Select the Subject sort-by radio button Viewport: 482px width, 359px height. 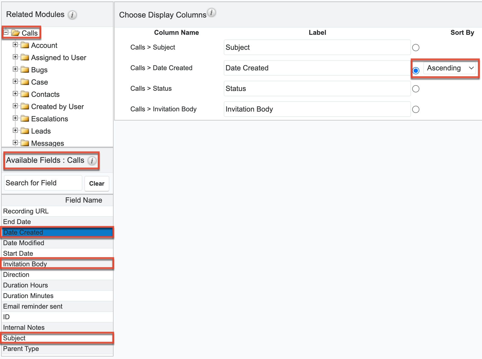pos(416,48)
